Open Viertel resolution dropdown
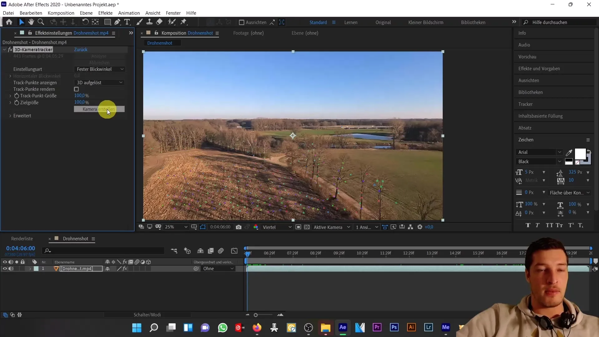 277,227
